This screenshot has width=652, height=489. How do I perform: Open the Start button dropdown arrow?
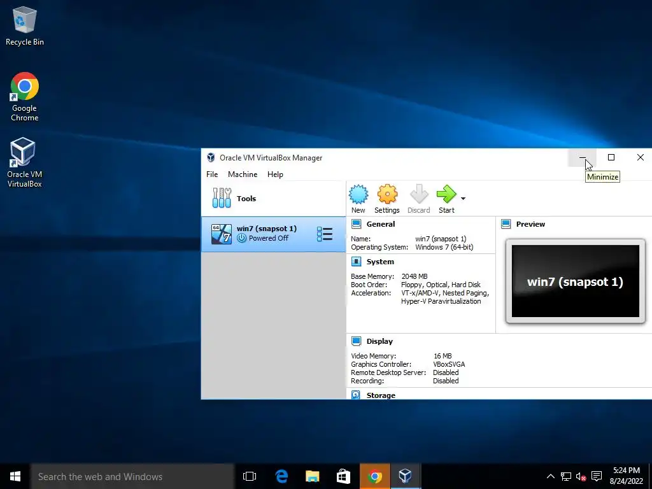(464, 199)
